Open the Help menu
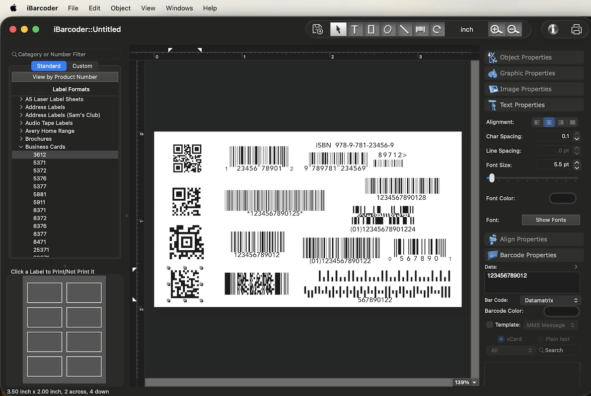The height and width of the screenshot is (396, 591). tap(210, 8)
